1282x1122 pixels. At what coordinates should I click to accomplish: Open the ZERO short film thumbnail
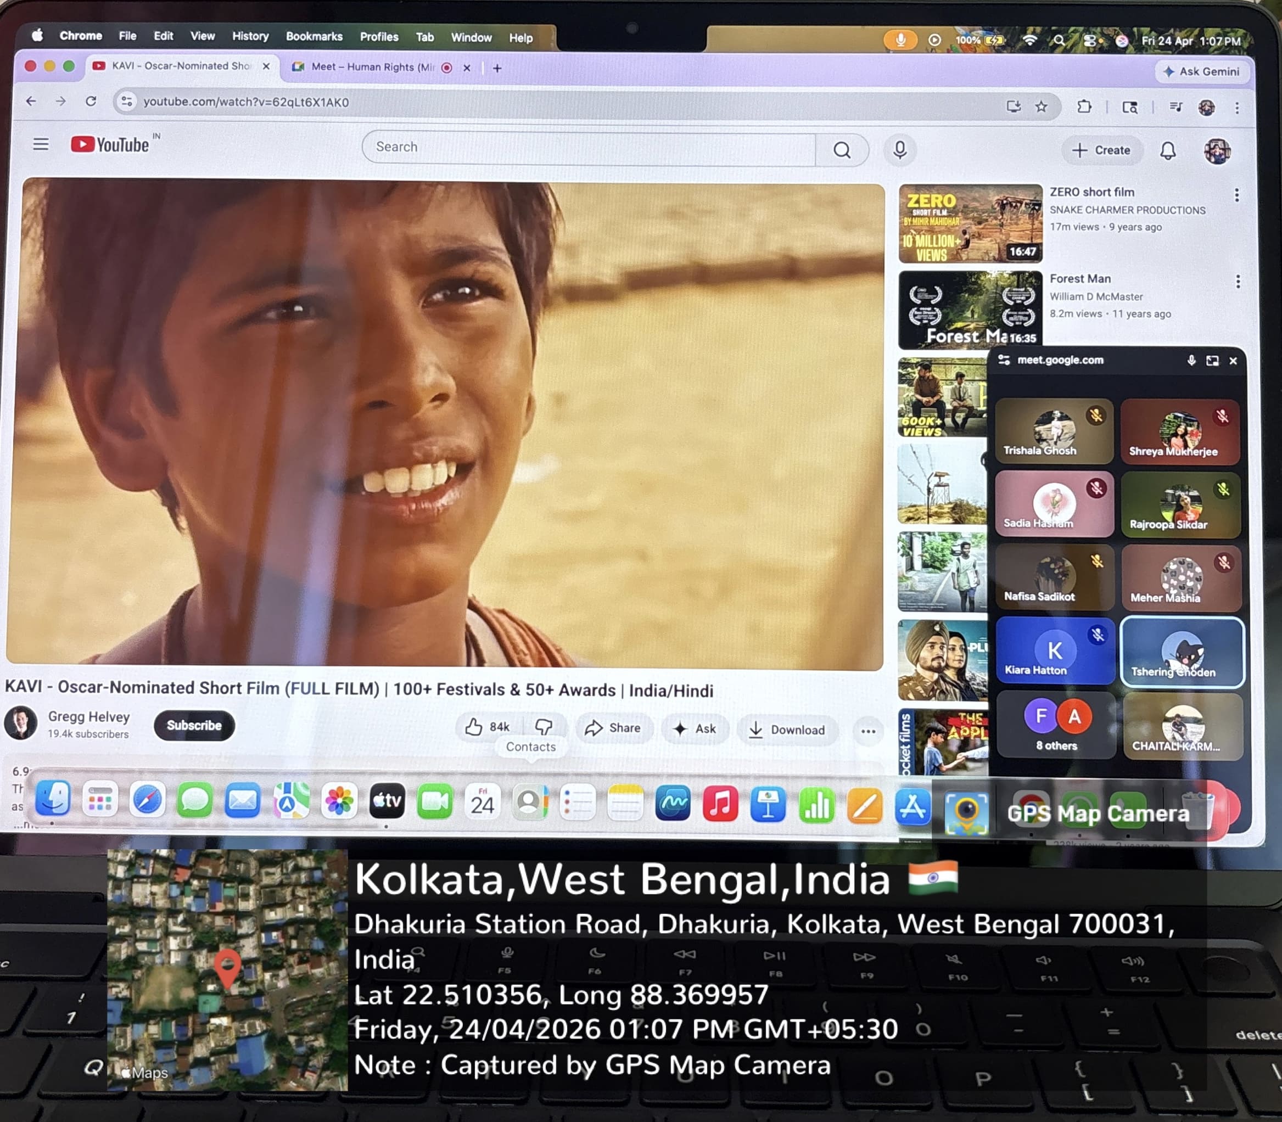pyautogui.click(x=970, y=223)
